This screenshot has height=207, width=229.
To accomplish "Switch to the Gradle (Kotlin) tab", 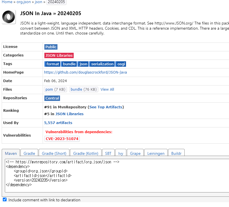I will [x=86, y=153].
